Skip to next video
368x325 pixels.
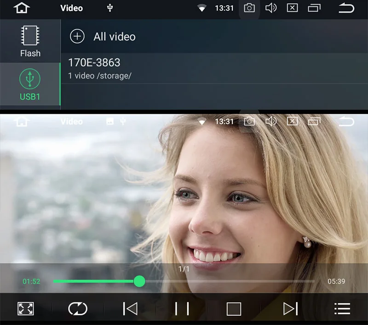coord(291,308)
